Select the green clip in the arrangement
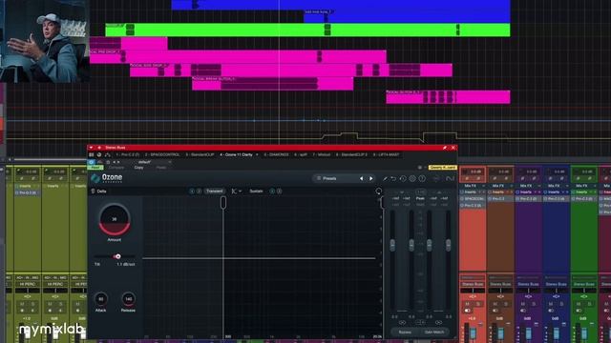 307,30
